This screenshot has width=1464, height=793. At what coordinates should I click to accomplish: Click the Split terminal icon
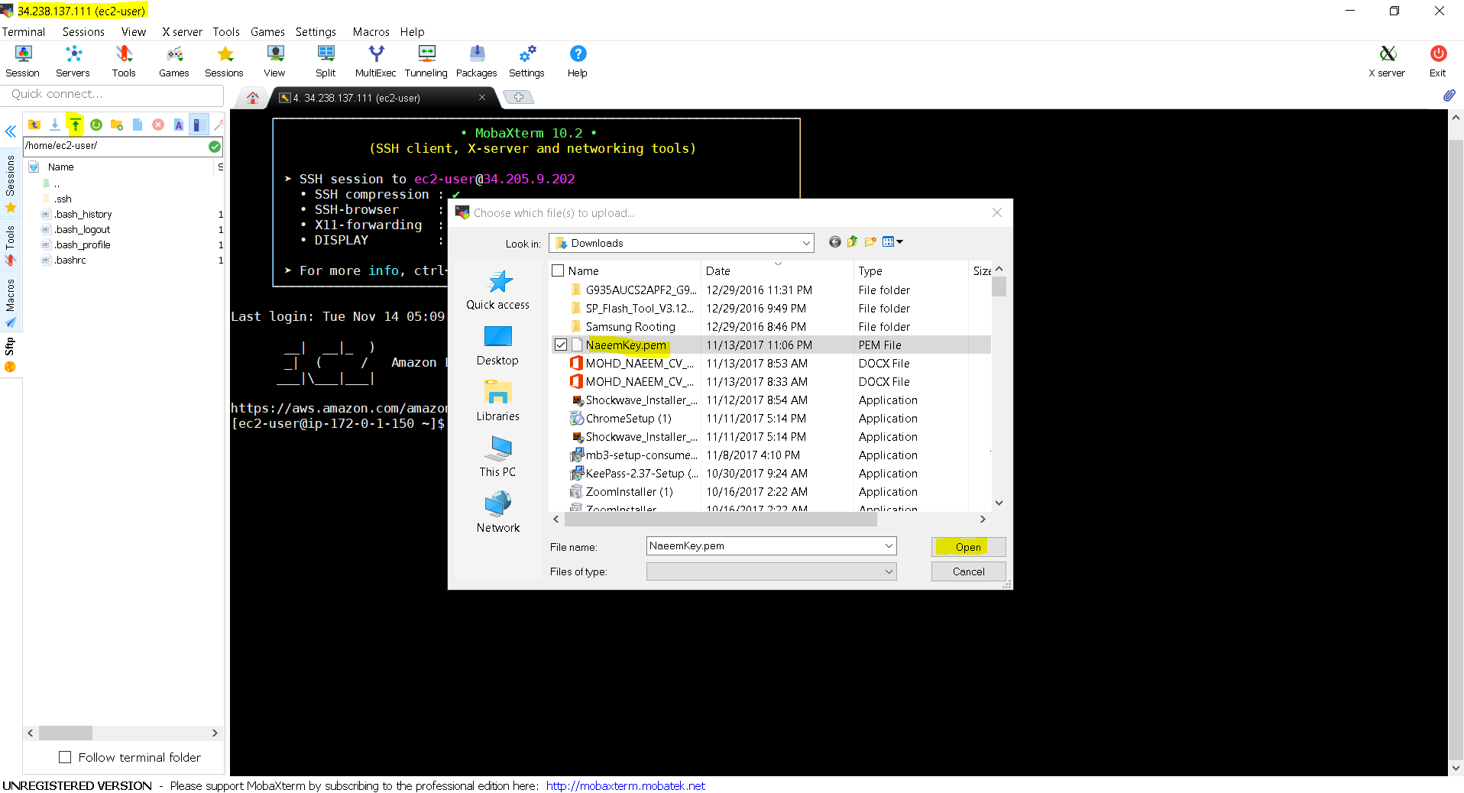(326, 61)
